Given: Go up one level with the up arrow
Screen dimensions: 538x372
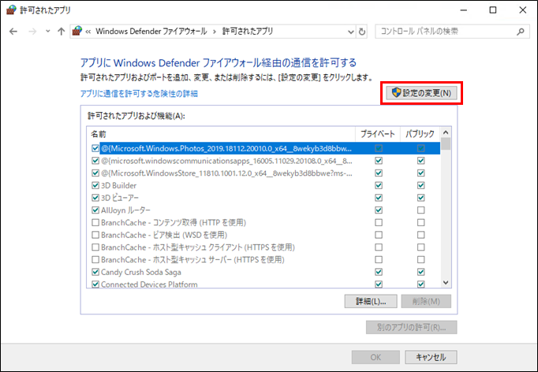Looking at the screenshot, I should click(x=61, y=32).
